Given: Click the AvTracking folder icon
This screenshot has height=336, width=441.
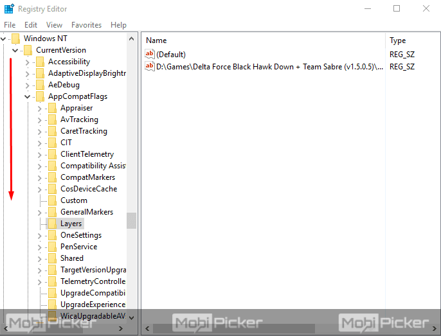Looking at the screenshot, I should [x=52, y=119].
